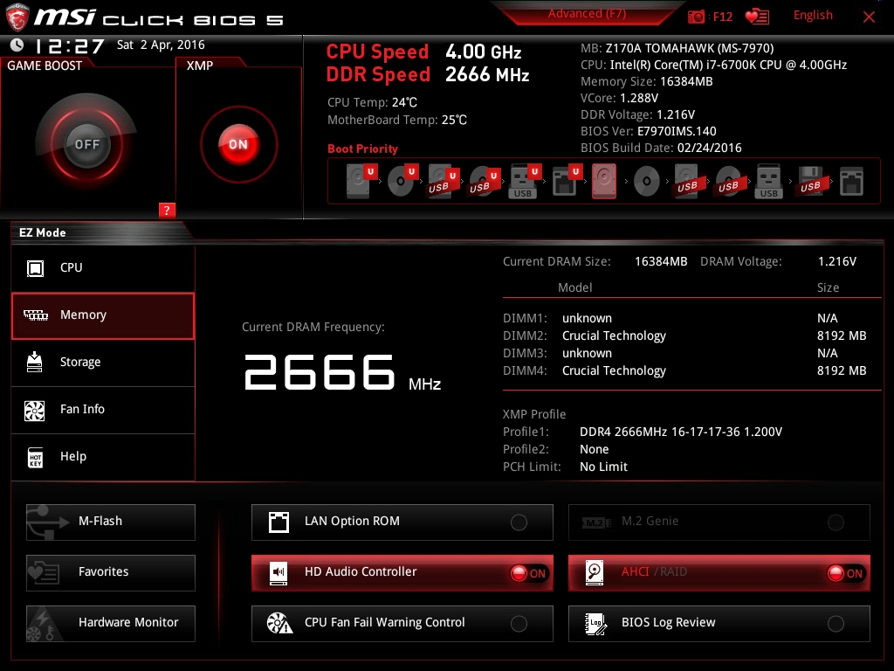Select the UEFI USB key boot device
This screenshot has height=671, width=894.
pyautogui.click(x=525, y=182)
